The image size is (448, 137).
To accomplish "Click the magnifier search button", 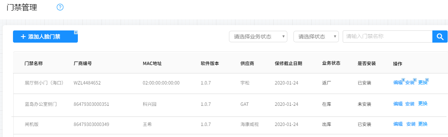I will [x=440, y=37].
